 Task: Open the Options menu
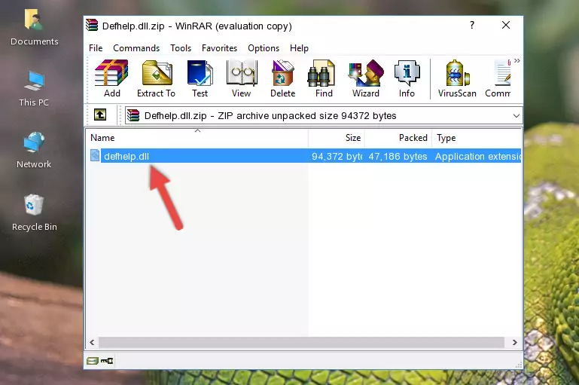(264, 48)
